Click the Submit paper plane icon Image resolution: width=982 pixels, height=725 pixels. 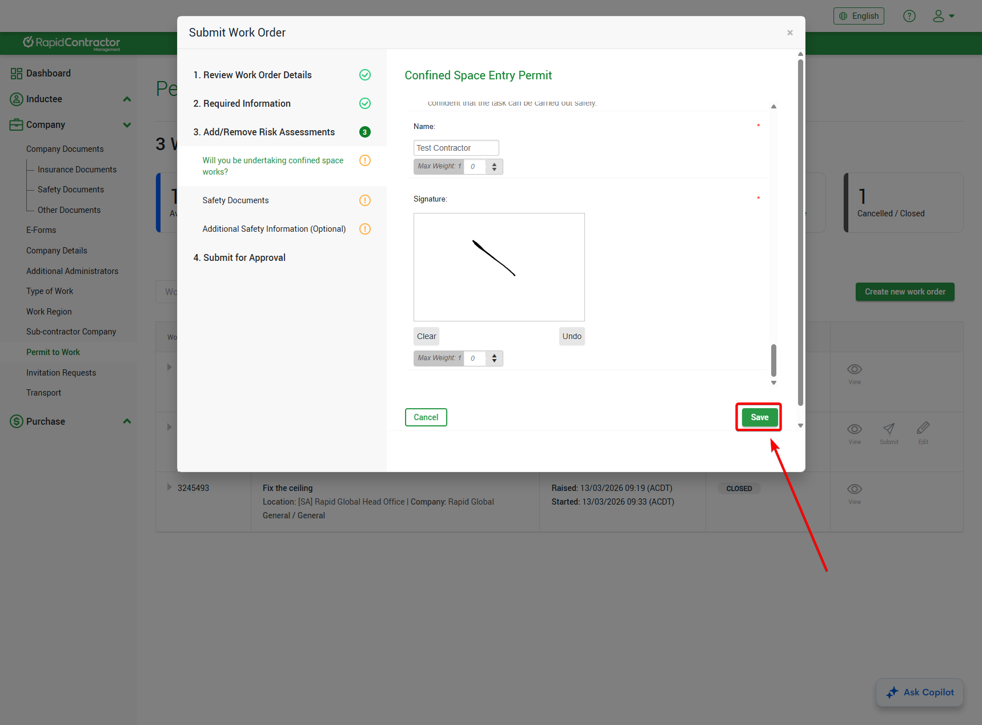coord(889,429)
